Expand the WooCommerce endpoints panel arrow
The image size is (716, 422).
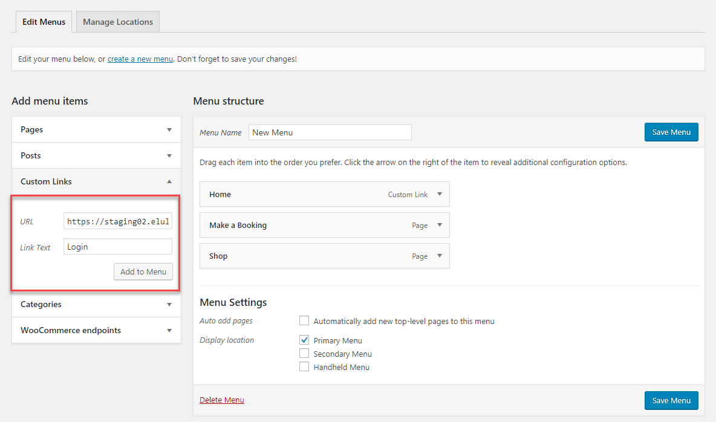click(x=169, y=331)
